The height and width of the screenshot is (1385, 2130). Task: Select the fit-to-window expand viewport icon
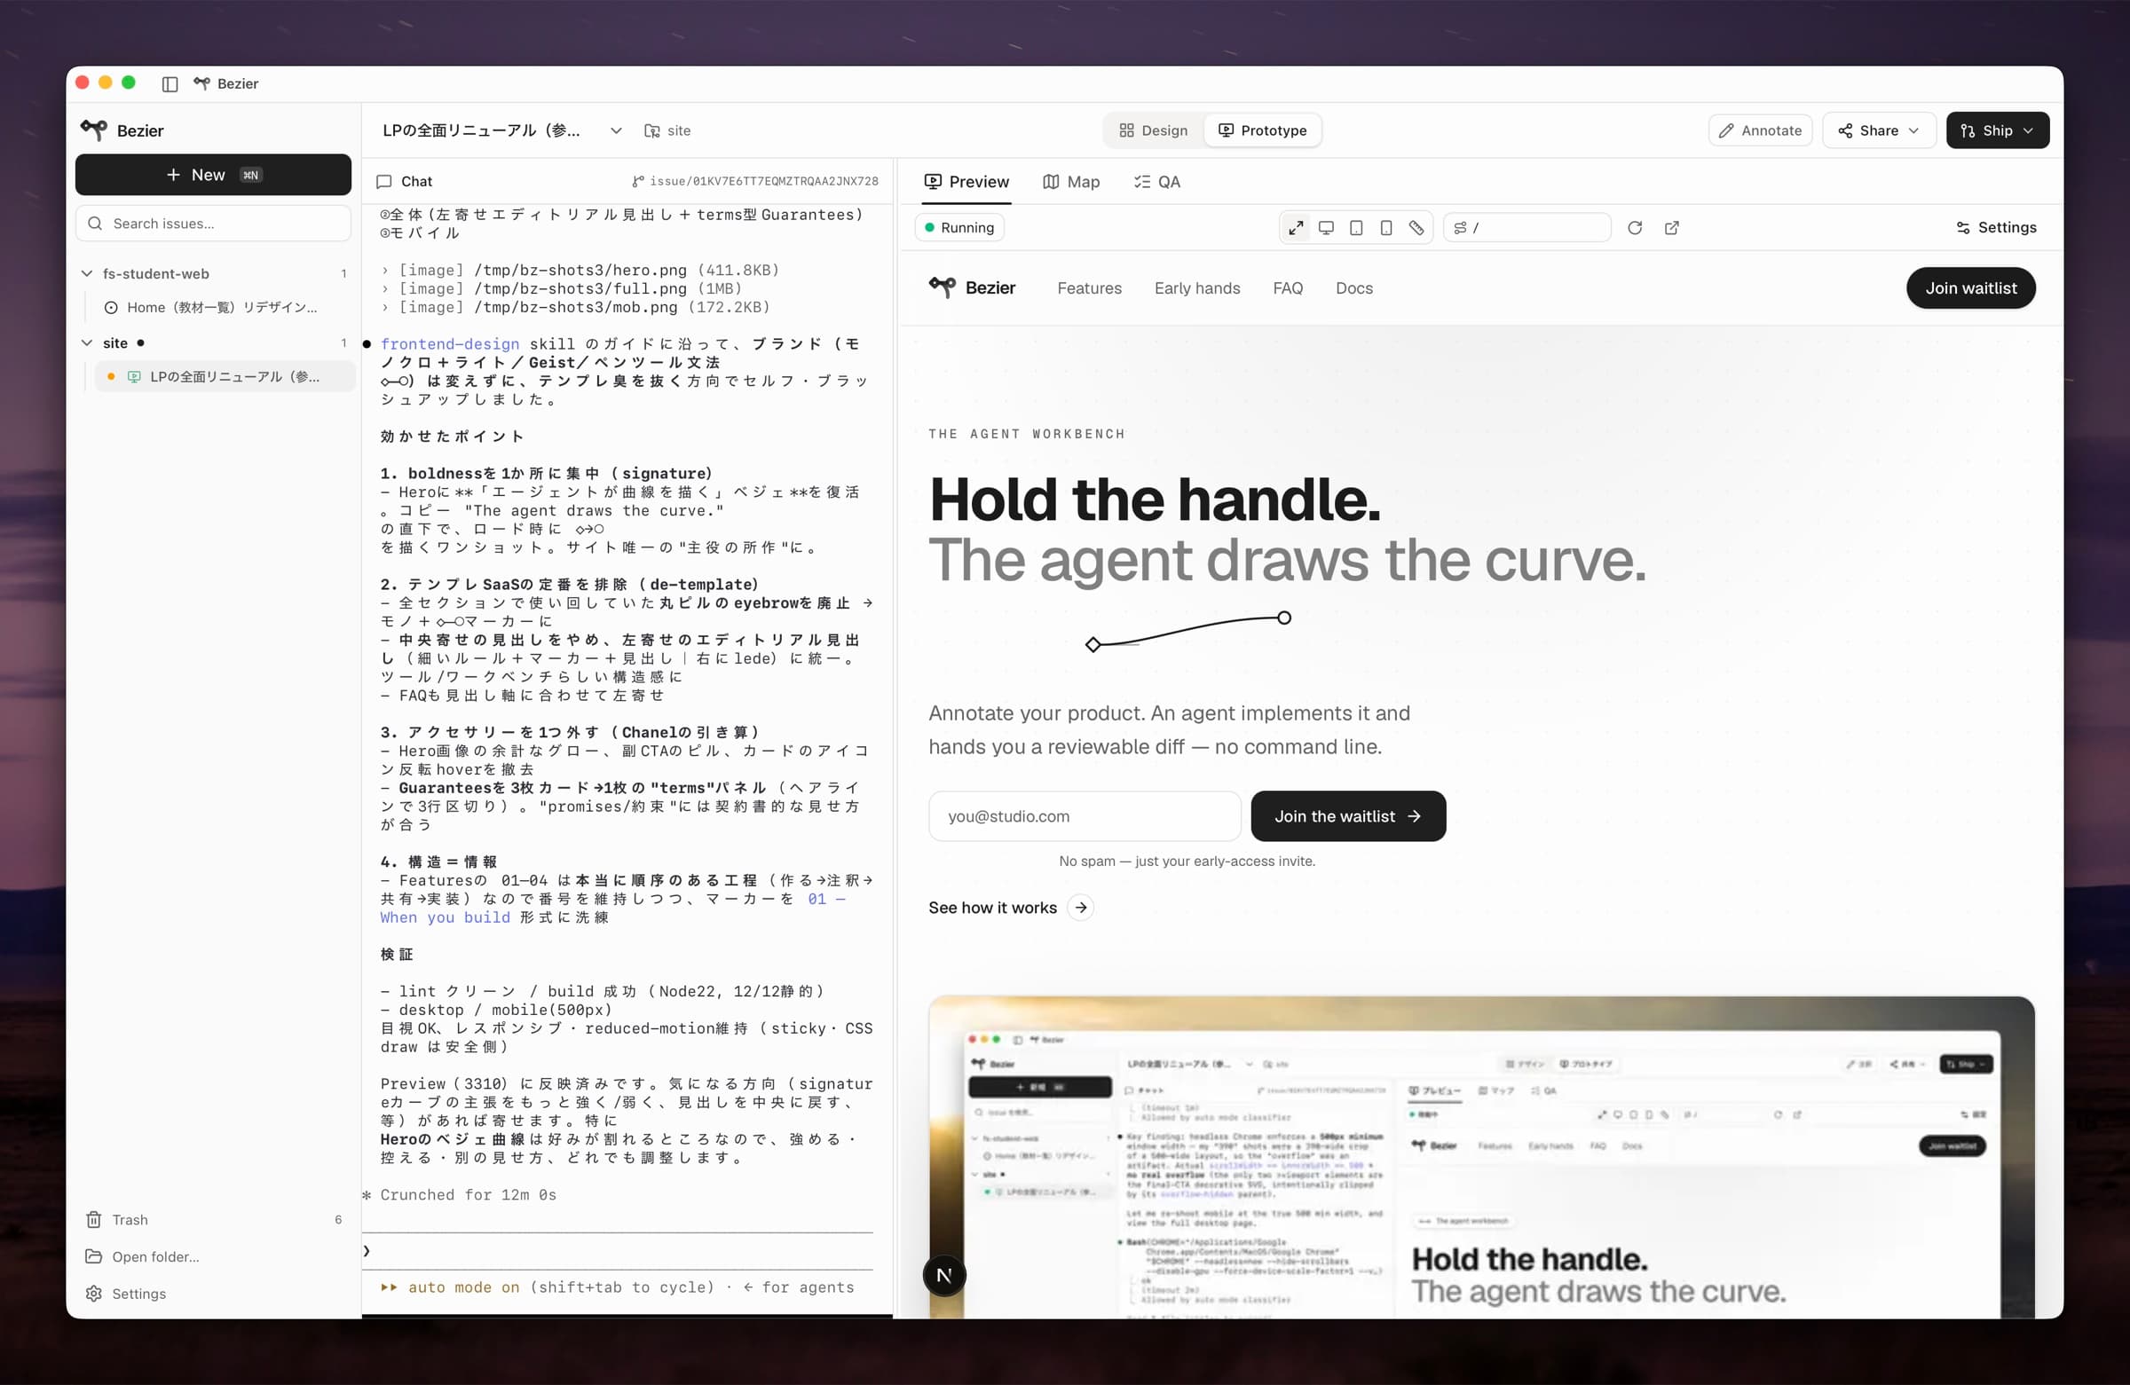(1296, 227)
